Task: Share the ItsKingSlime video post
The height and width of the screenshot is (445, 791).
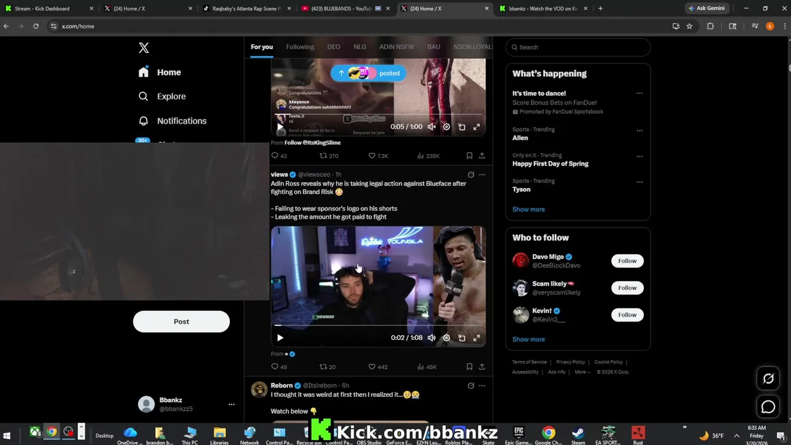Action: 482,156
